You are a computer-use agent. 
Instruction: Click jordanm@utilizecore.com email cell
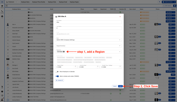57,94
